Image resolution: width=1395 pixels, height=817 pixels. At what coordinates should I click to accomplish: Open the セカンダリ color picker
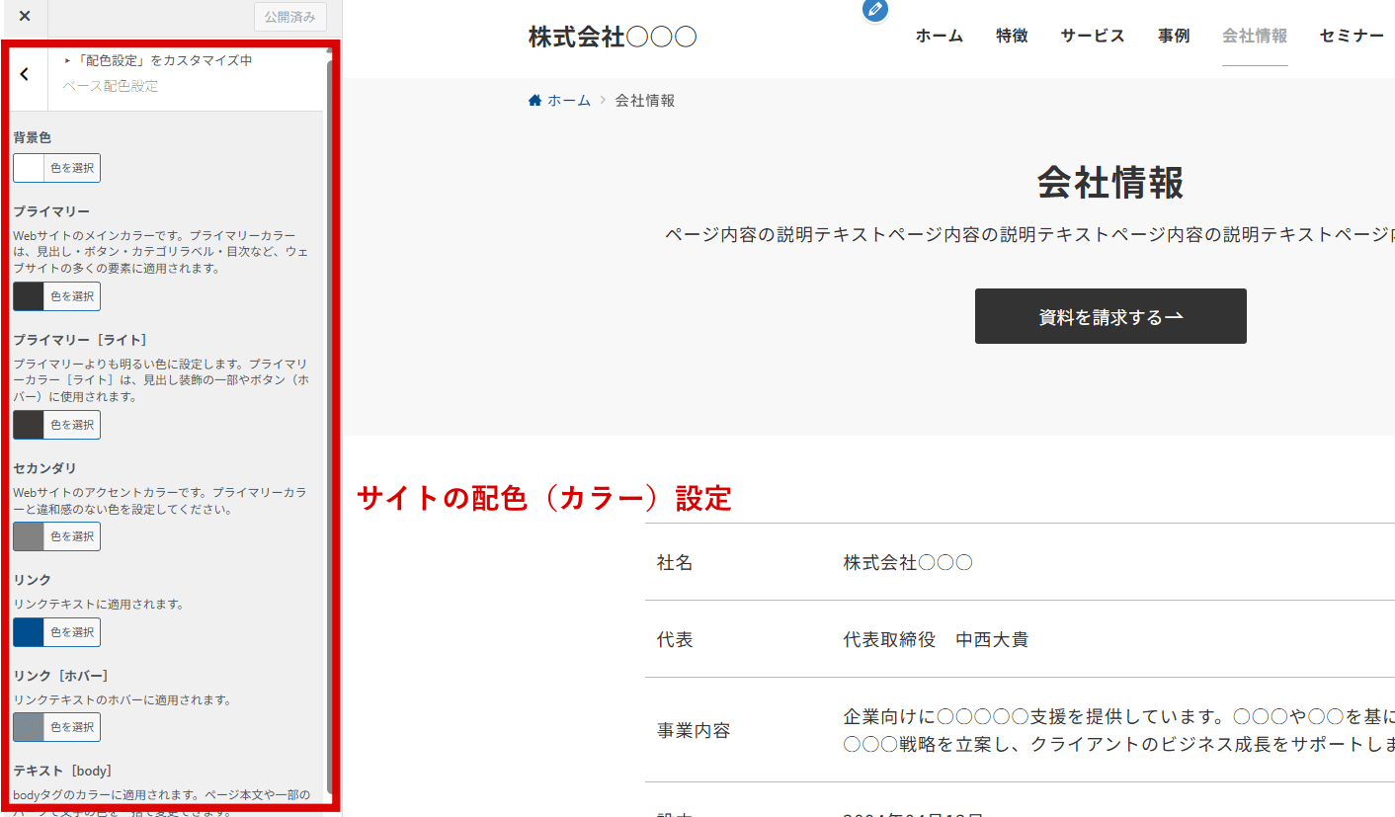click(x=56, y=536)
